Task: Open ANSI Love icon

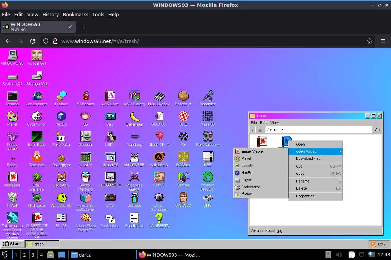Action: click(x=110, y=99)
